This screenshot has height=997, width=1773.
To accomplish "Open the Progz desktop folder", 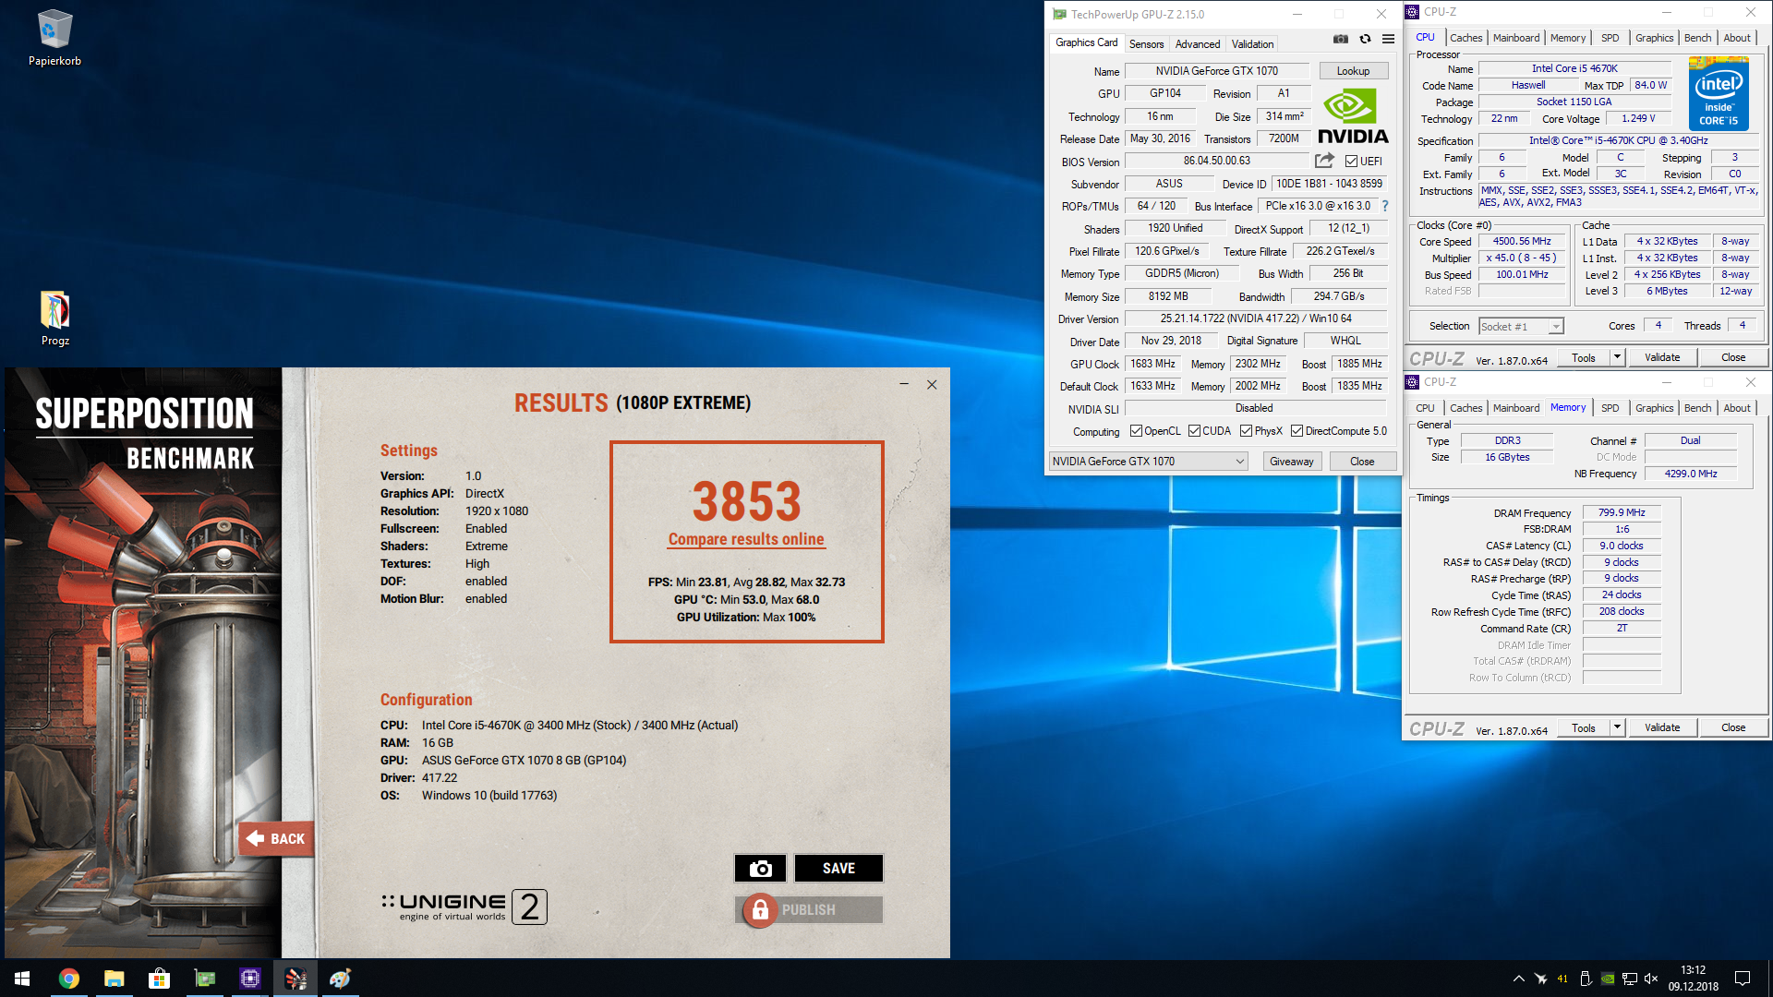I will [54, 319].
